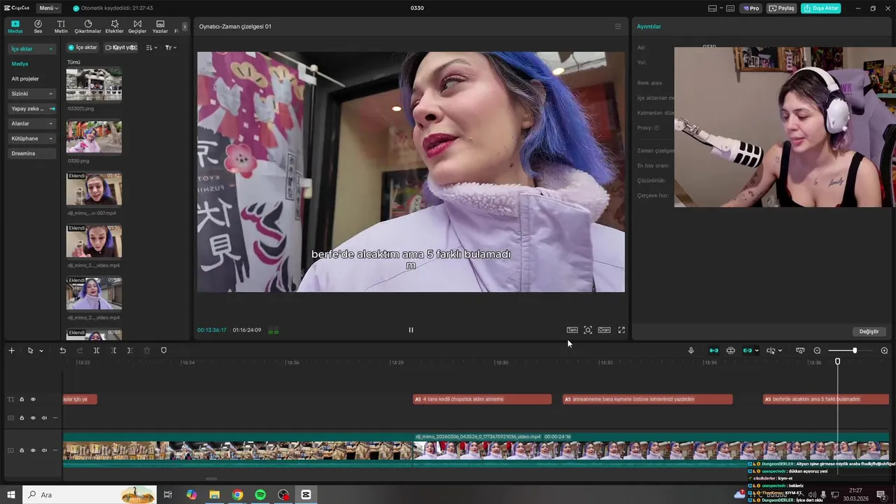The width and height of the screenshot is (896, 504).
Task: Open Google Chrome from the taskbar
Action: 237,495
